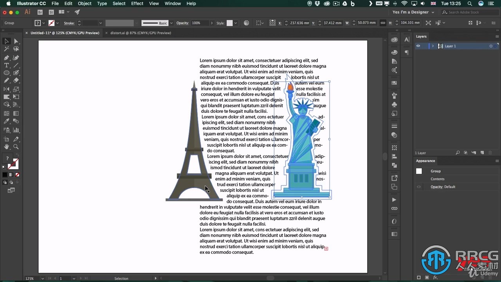501x282 pixels.
Task: Select the Lasso tool
Action: coord(16,49)
